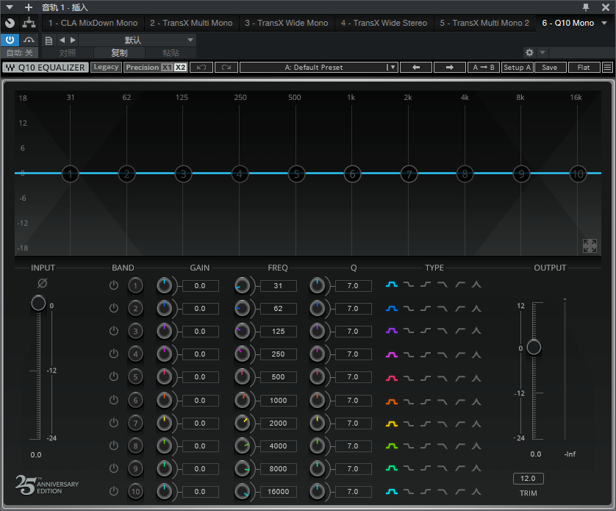Click the input fader handle
The height and width of the screenshot is (511, 616).
[x=38, y=303]
